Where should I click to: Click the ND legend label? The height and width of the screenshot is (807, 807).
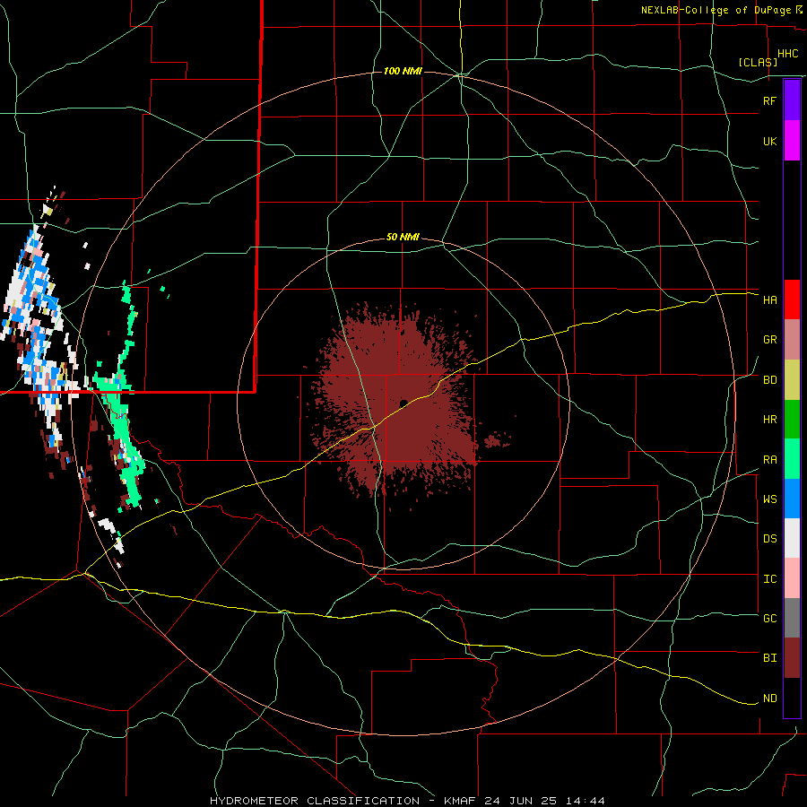769,699
